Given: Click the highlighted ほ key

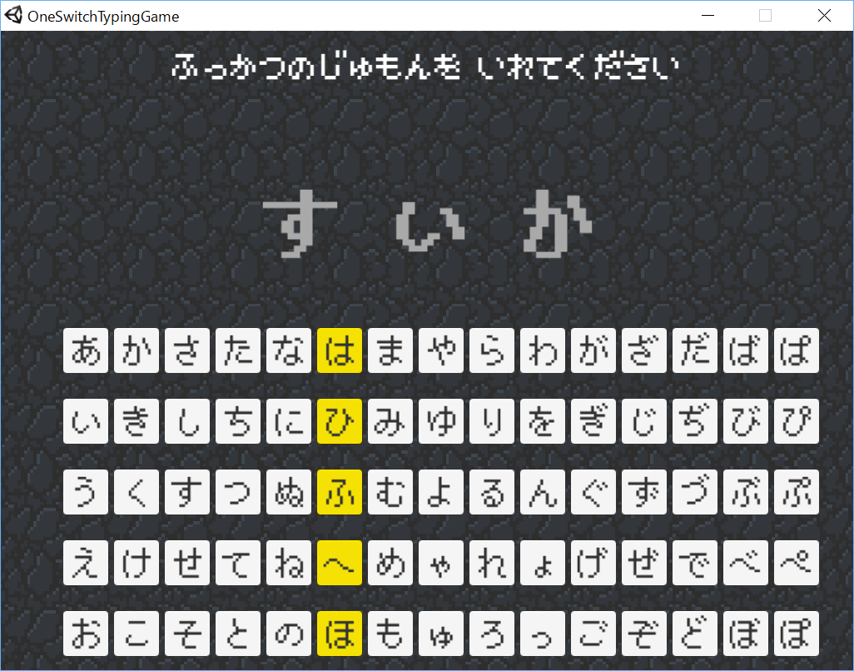Looking at the screenshot, I should pyautogui.click(x=340, y=634).
